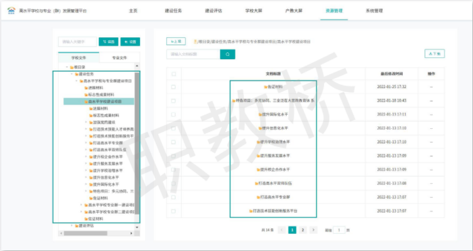Viewport: 473px width, 251px height.
Task: Expand the 加强党的建设 tree node
Action: point(86,122)
